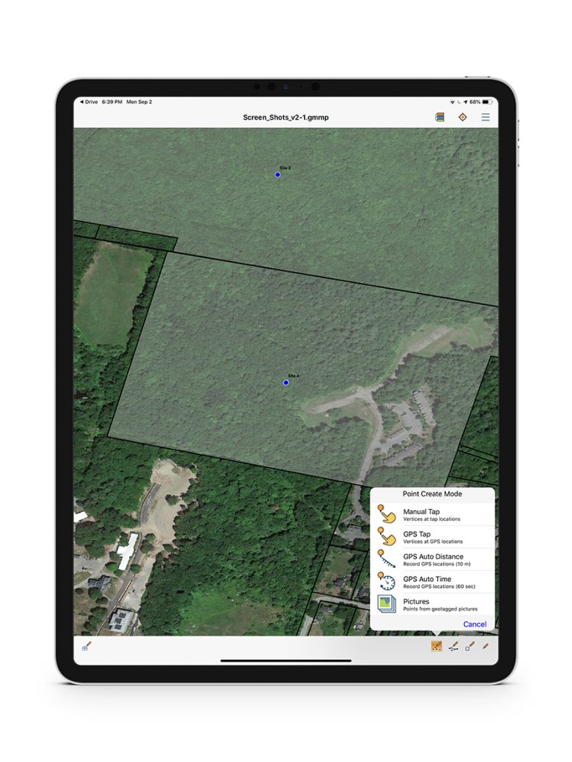Select the area create tool icon

click(x=470, y=647)
